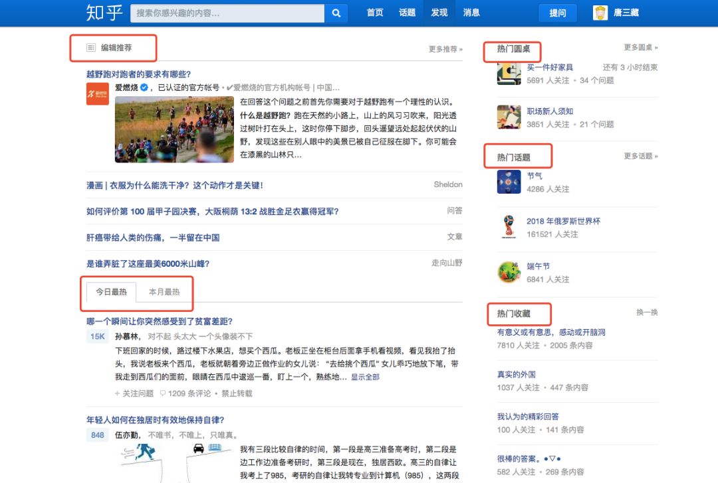Open the 唐三藏 profile name

click(x=626, y=13)
